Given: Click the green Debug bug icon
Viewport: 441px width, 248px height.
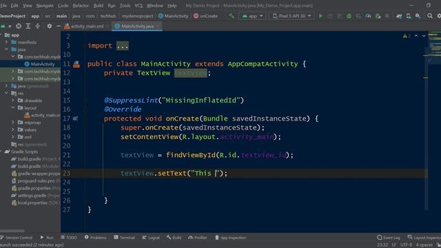Looking at the screenshot, I should point(349,16).
